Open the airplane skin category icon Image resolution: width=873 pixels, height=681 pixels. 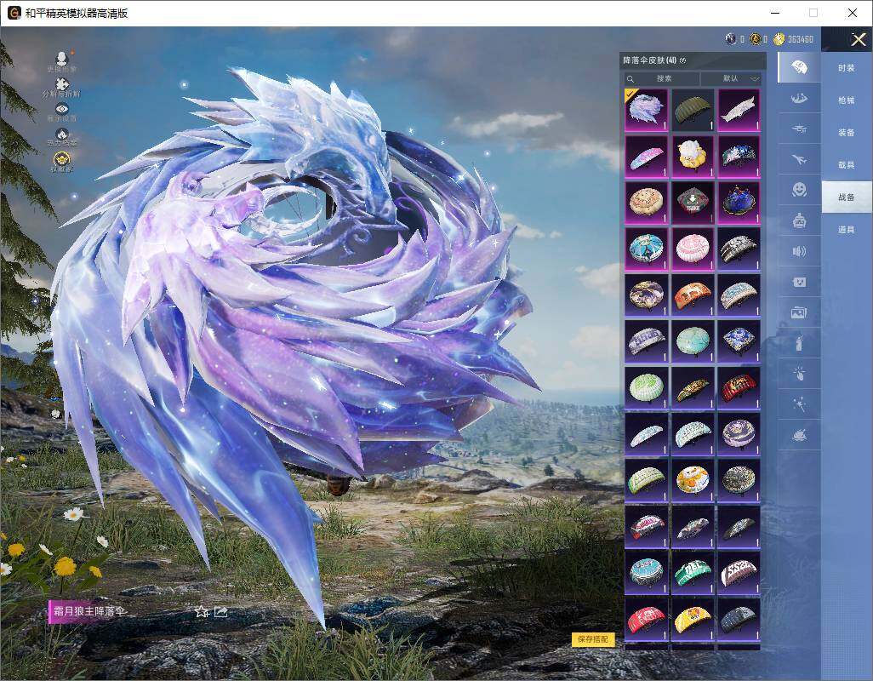(799, 160)
